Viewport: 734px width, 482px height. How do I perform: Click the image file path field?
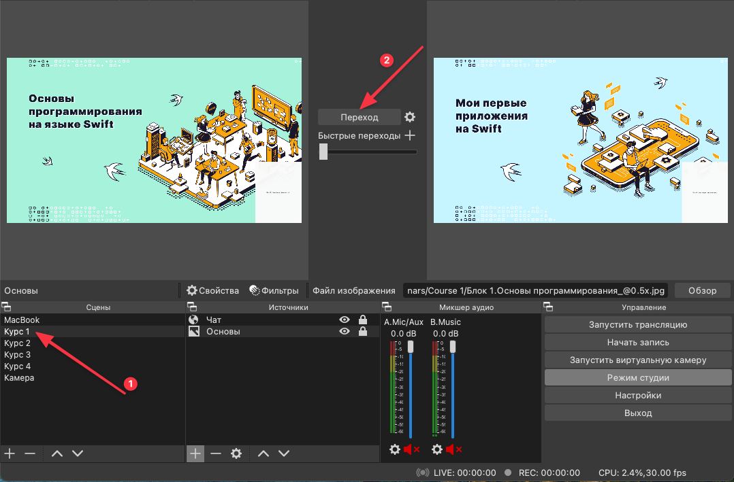pos(536,290)
